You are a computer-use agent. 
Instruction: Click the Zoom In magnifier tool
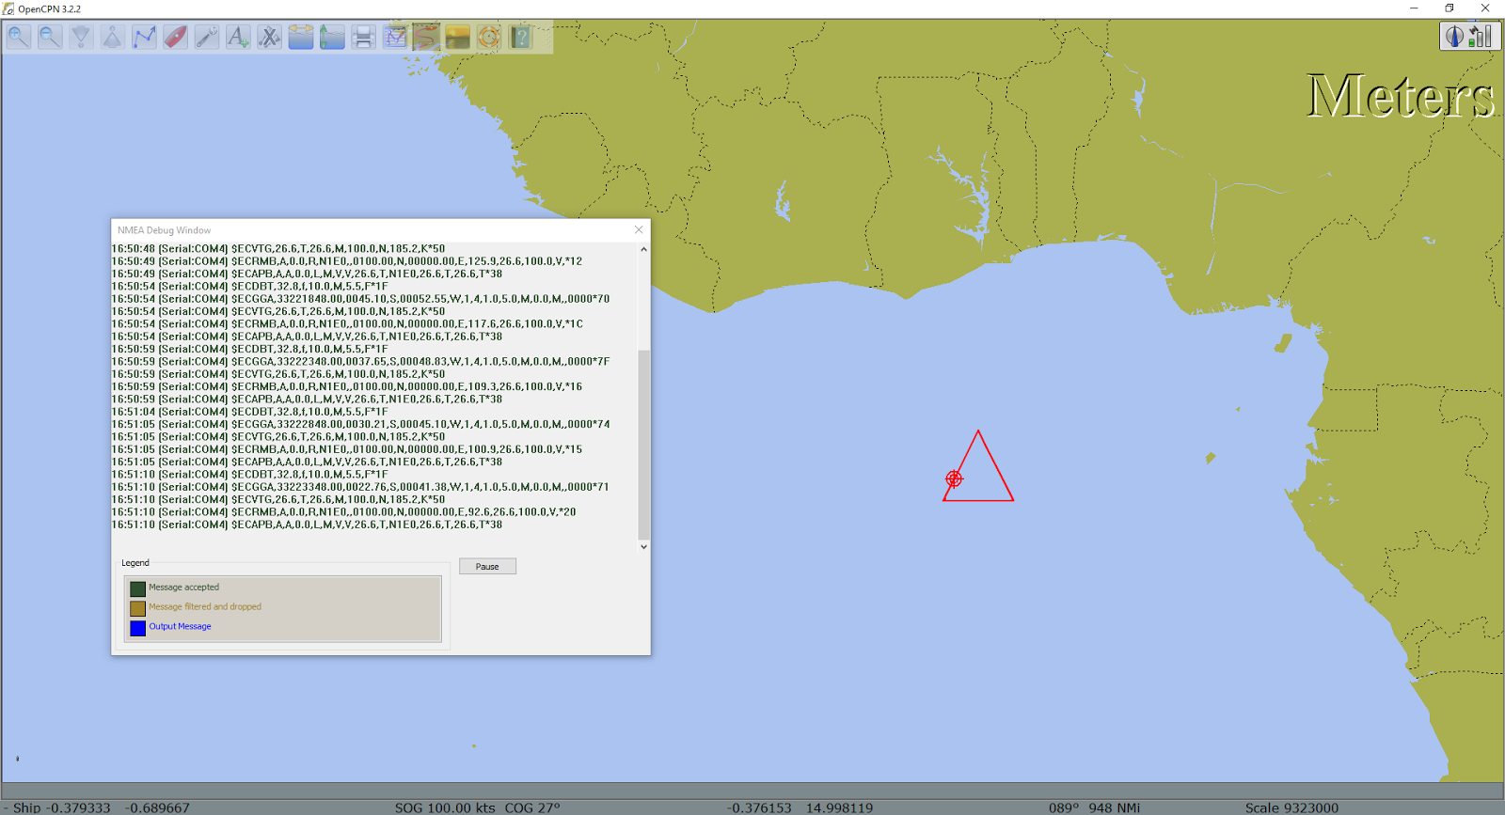(x=19, y=38)
